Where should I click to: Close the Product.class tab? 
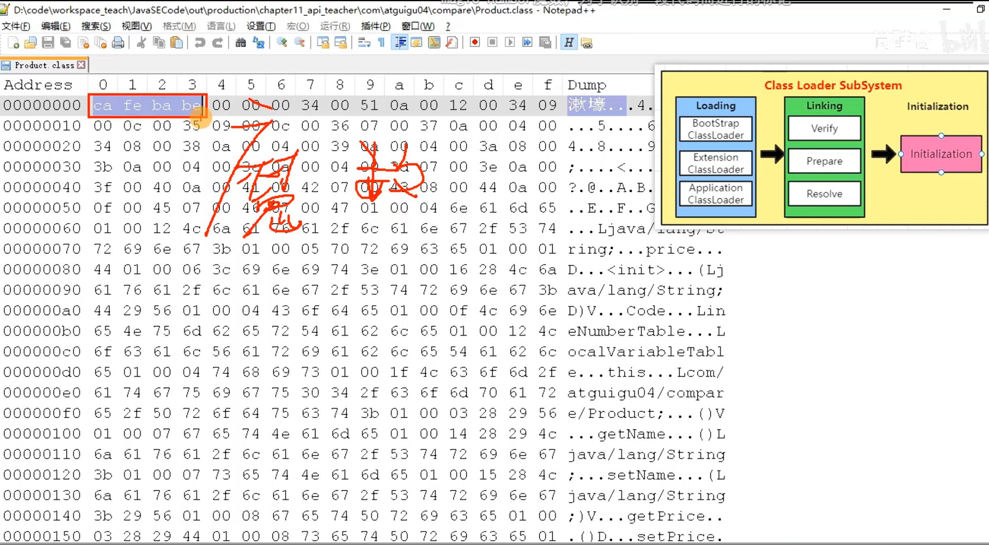pos(82,65)
